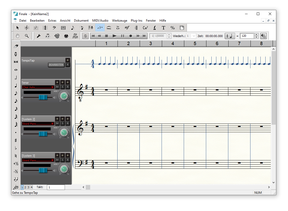
Task: Solo the Tenor track
Action: [x=63, y=87]
